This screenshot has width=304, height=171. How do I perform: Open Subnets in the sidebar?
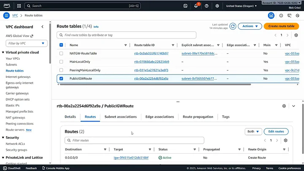[x=11, y=64]
